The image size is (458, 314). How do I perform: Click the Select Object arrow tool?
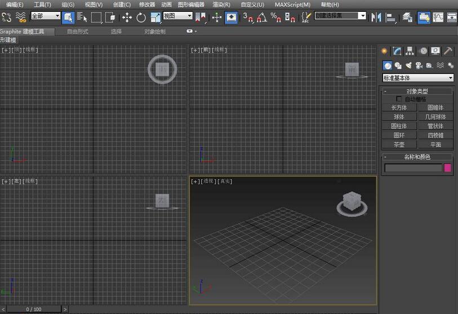coord(68,17)
